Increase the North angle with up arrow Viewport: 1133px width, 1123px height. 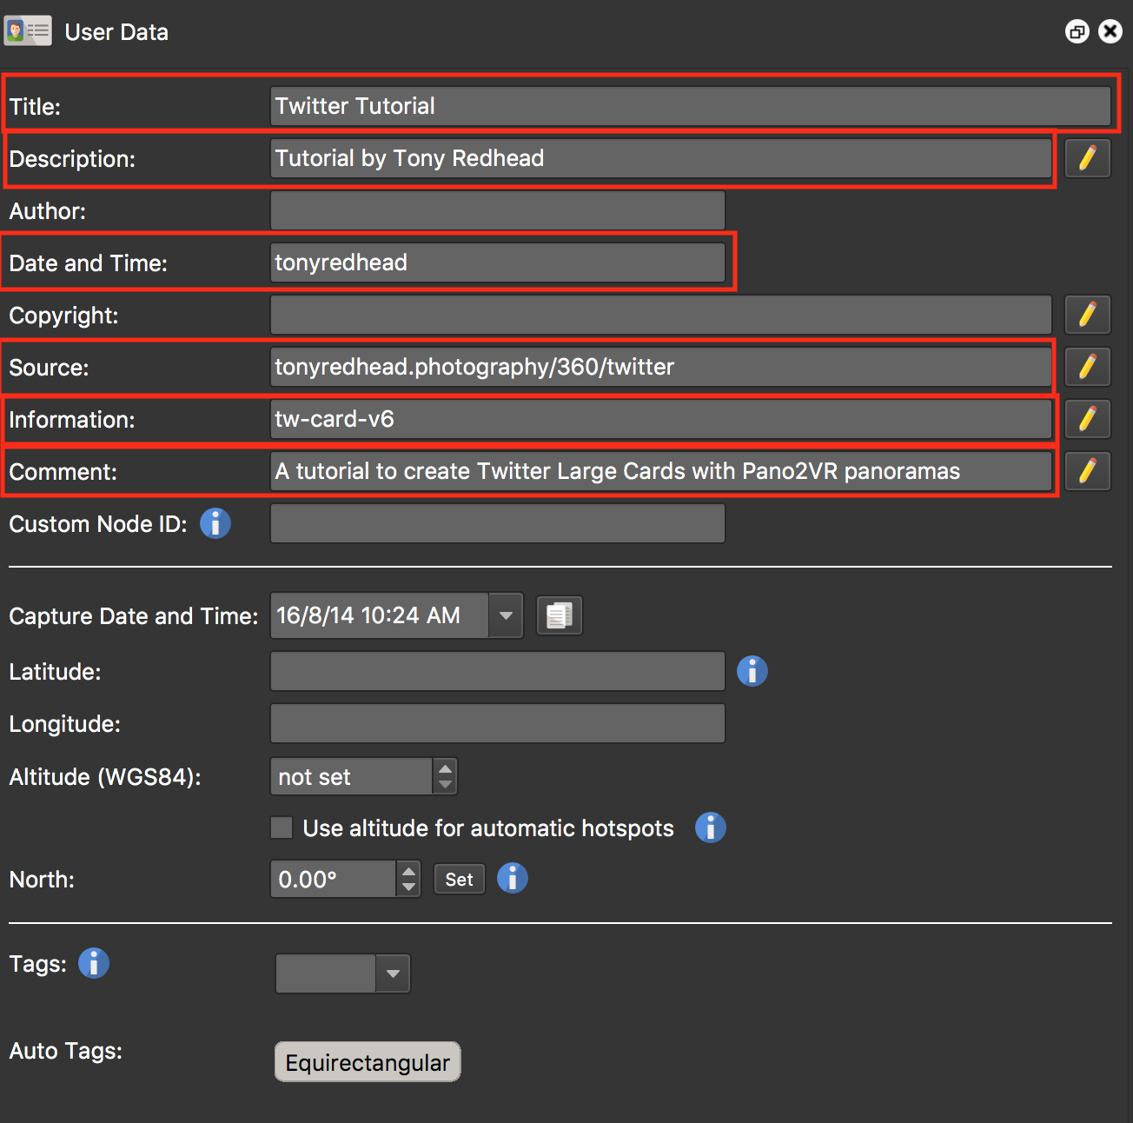pyautogui.click(x=408, y=871)
